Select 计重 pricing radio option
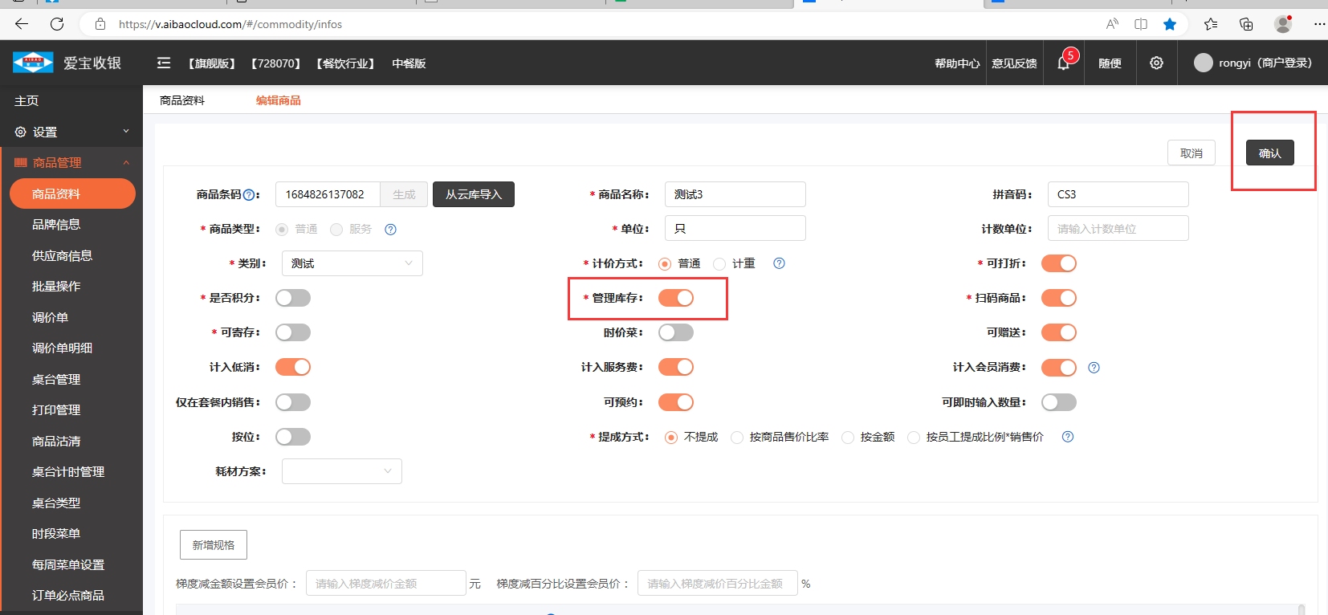This screenshot has width=1328, height=615. click(x=720, y=264)
